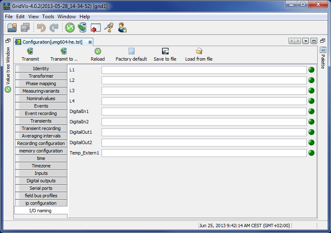Open the Identity settings section
This screenshot has height=233, width=331.
click(41, 69)
